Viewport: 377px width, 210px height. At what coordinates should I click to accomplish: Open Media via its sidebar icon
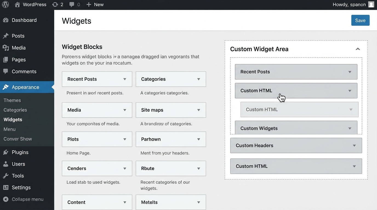[6, 48]
